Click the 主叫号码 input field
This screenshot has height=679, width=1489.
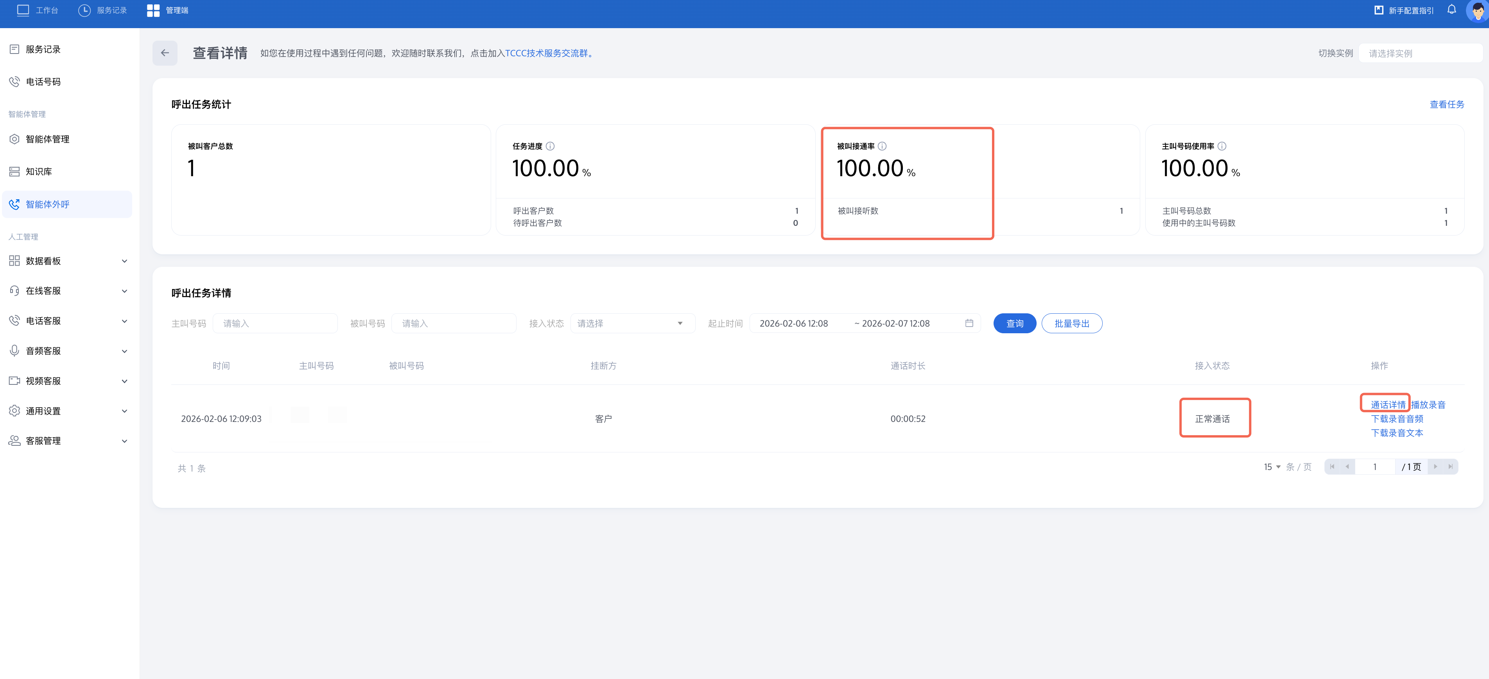(x=275, y=323)
